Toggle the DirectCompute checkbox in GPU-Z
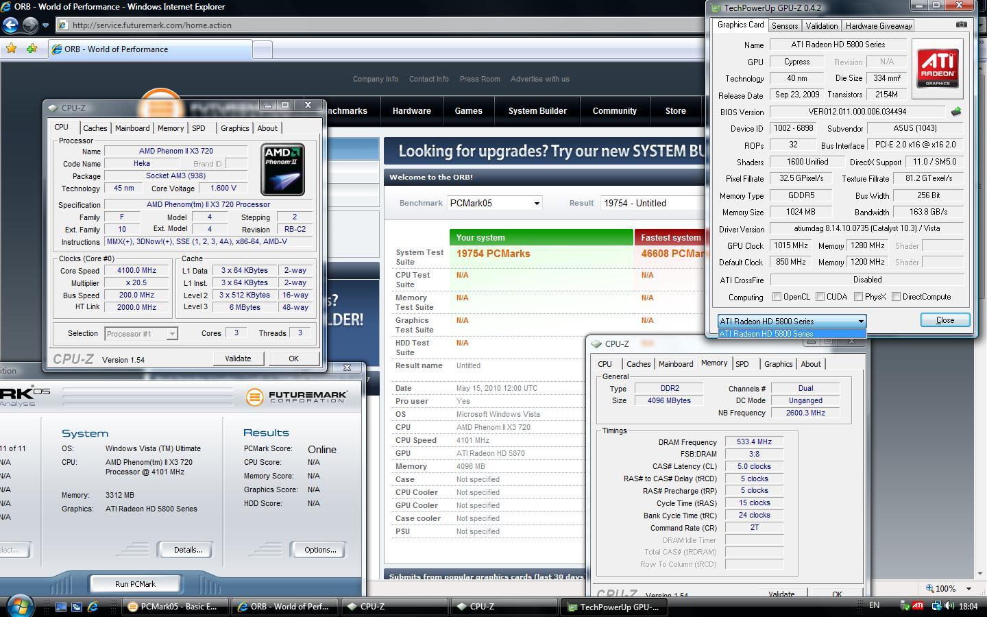 tap(896, 297)
